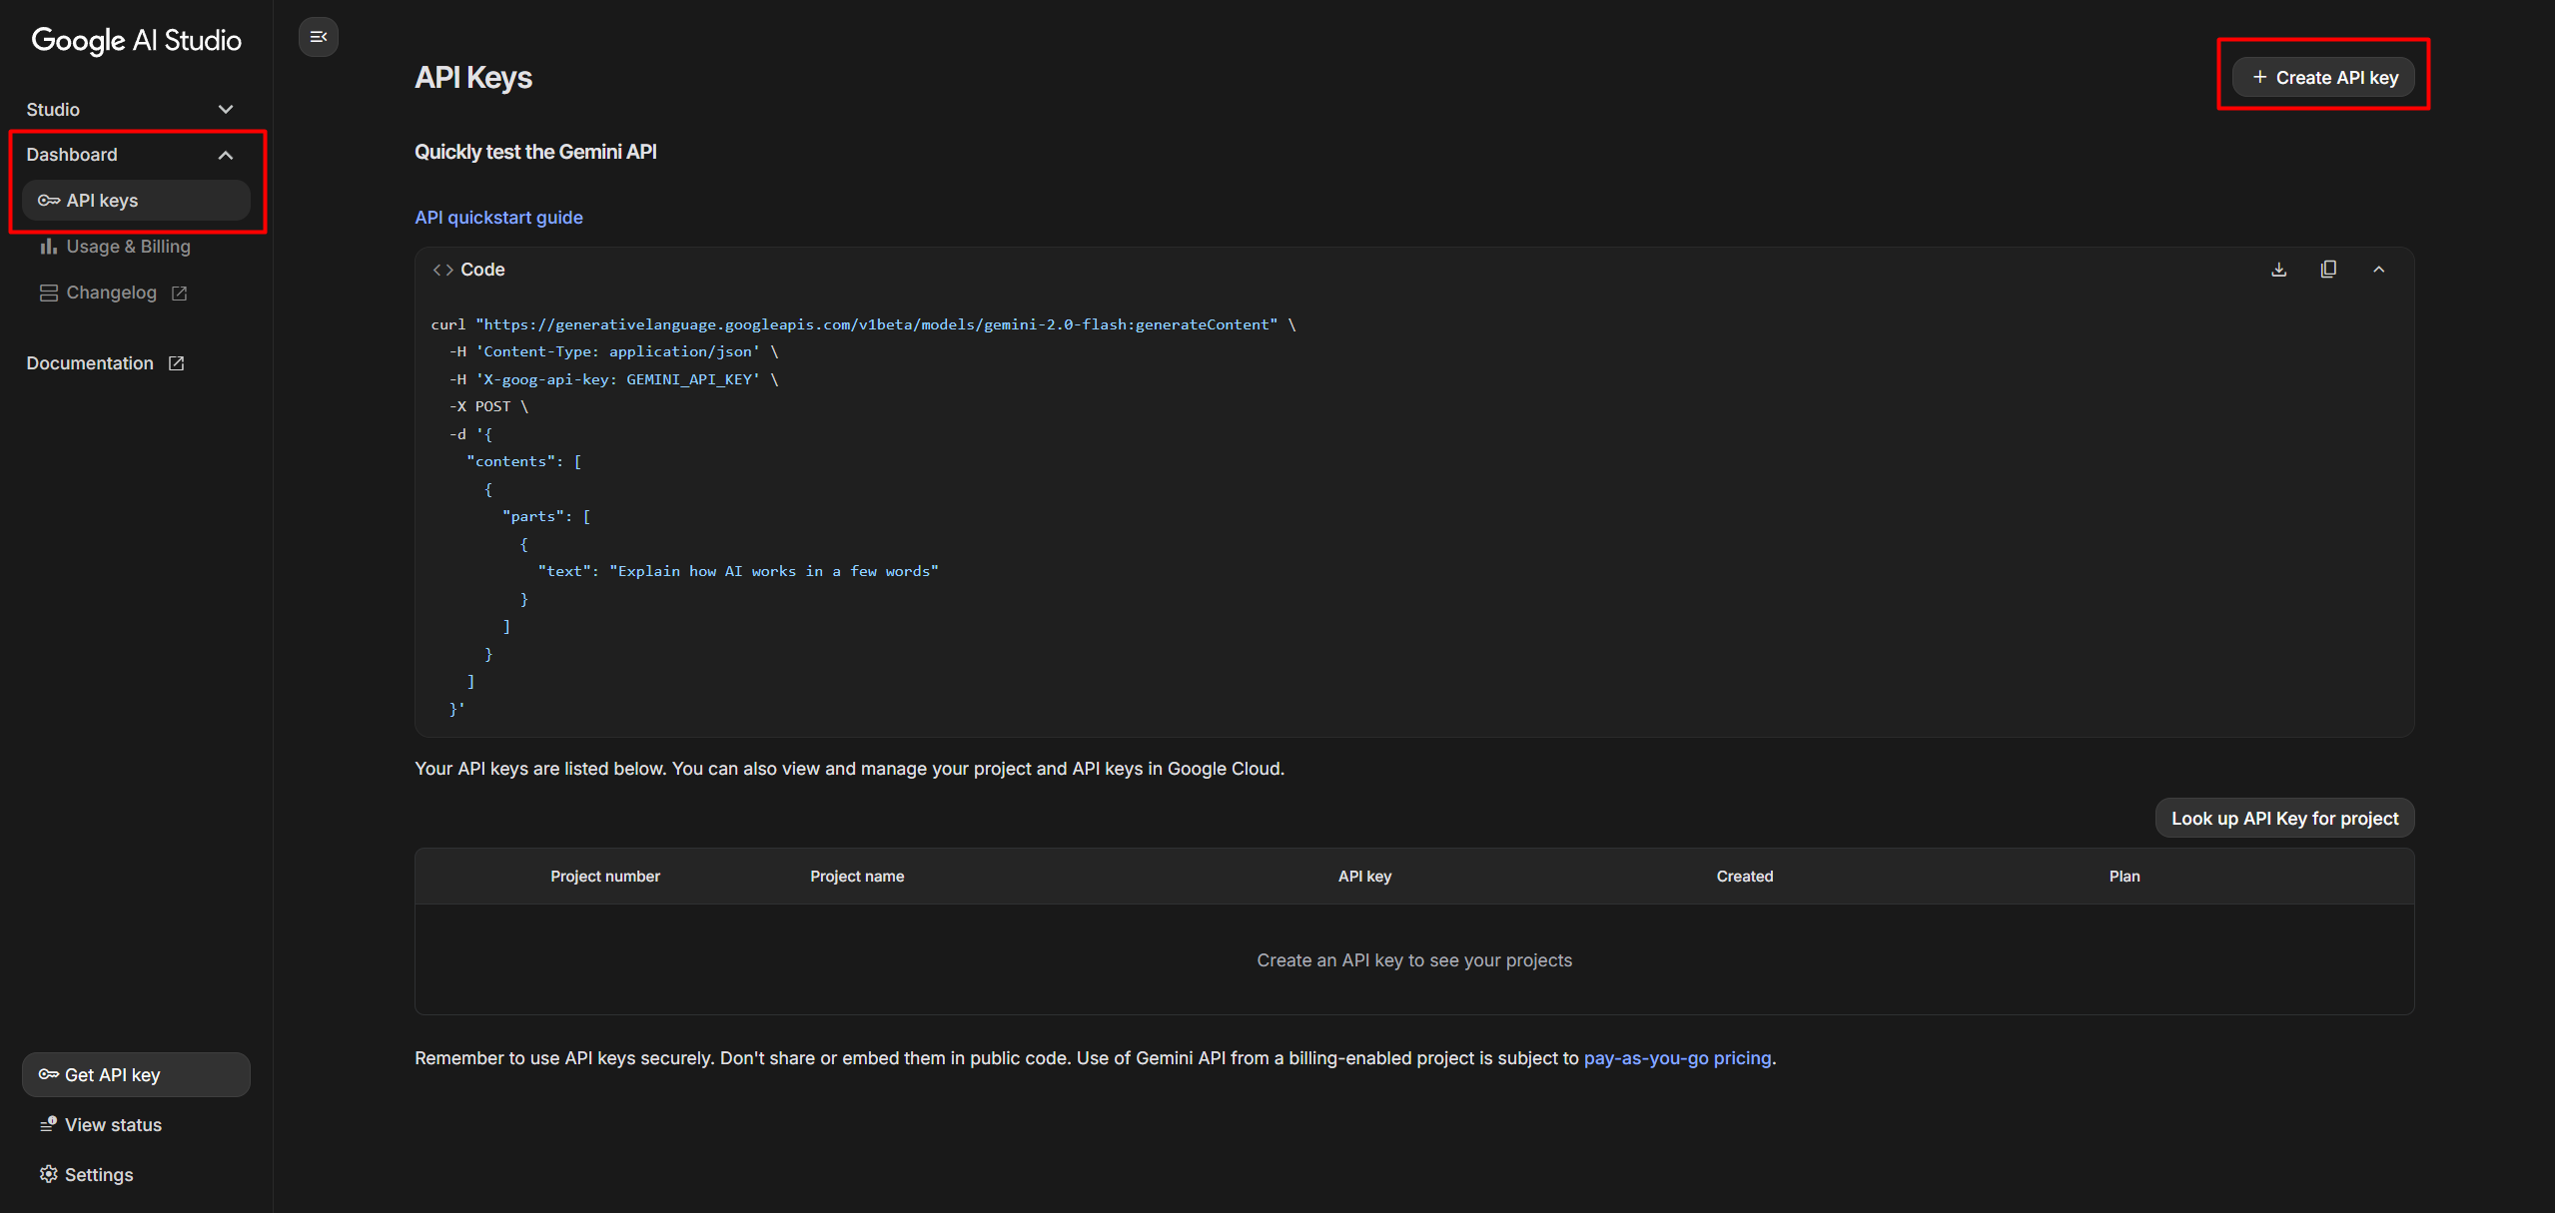Open the pay-as-you-go pricing link

pyautogui.click(x=1677, y=1058)
